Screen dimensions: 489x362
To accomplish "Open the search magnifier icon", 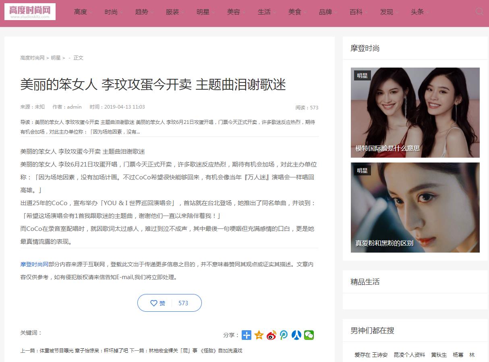I will click(x=479, y=12).
